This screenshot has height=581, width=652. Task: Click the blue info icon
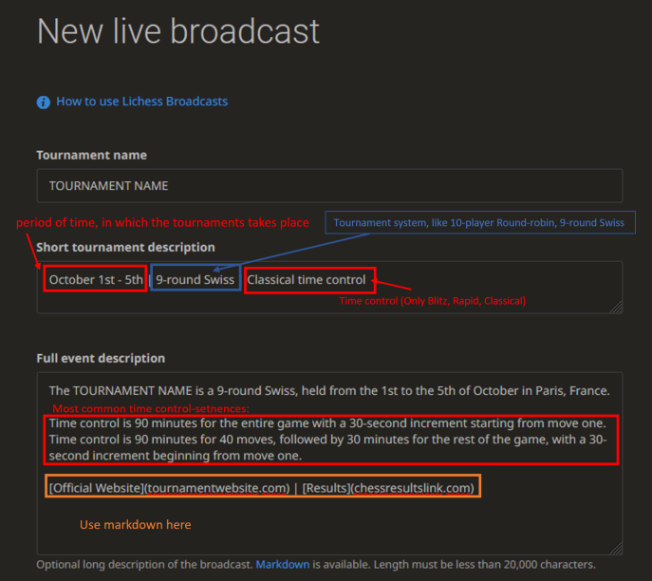pyautogui.click(x=43, y=102)
